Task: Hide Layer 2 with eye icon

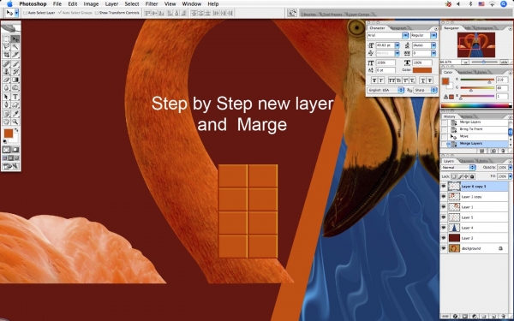Action: (444, 238)
